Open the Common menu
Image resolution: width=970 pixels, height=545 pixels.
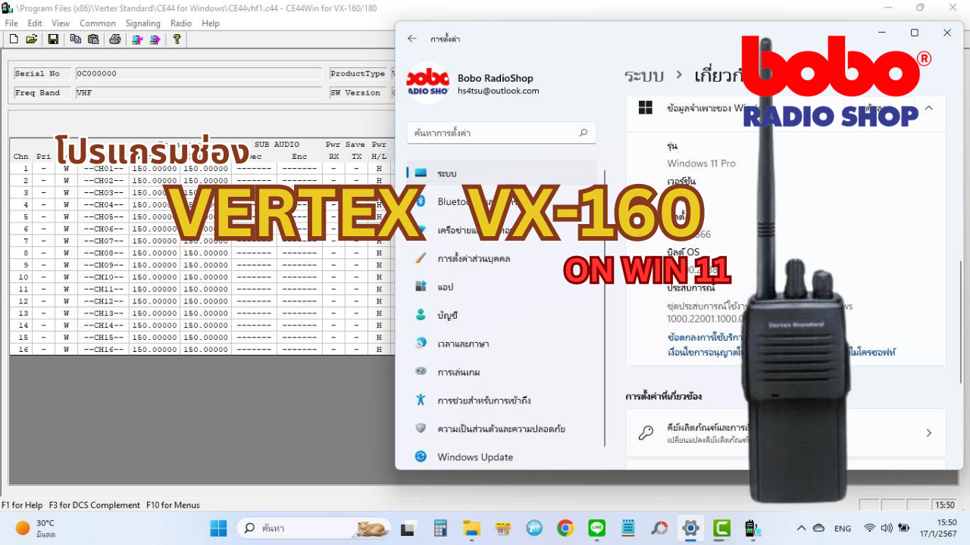[x=98, y=23]
